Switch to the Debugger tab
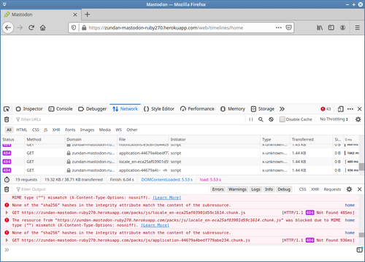 [x=93, y=109]
